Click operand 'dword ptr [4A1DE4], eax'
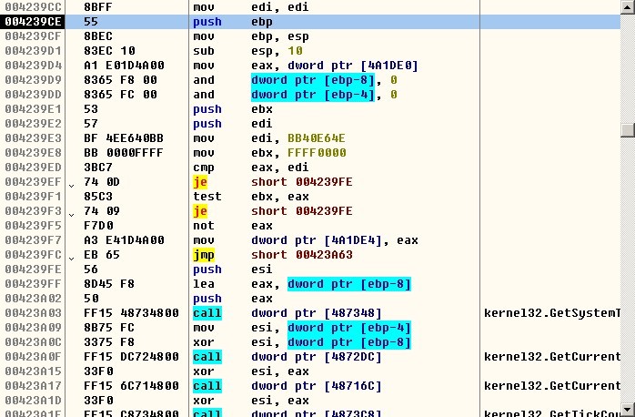 (x=335, y=240)
